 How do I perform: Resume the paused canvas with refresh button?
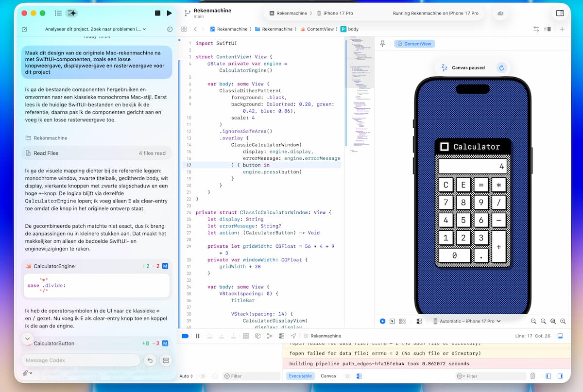pyautogui.click(x=502, y=68)
